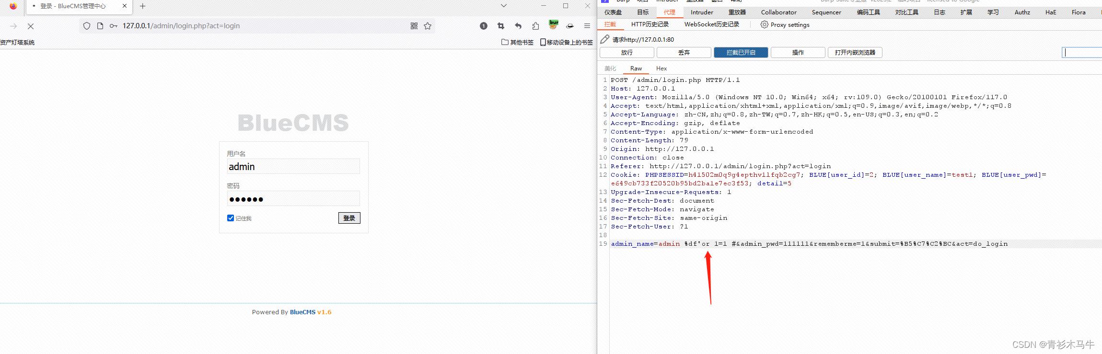Open the 其他书签 bookmarks folder

[x=517, y=42]
